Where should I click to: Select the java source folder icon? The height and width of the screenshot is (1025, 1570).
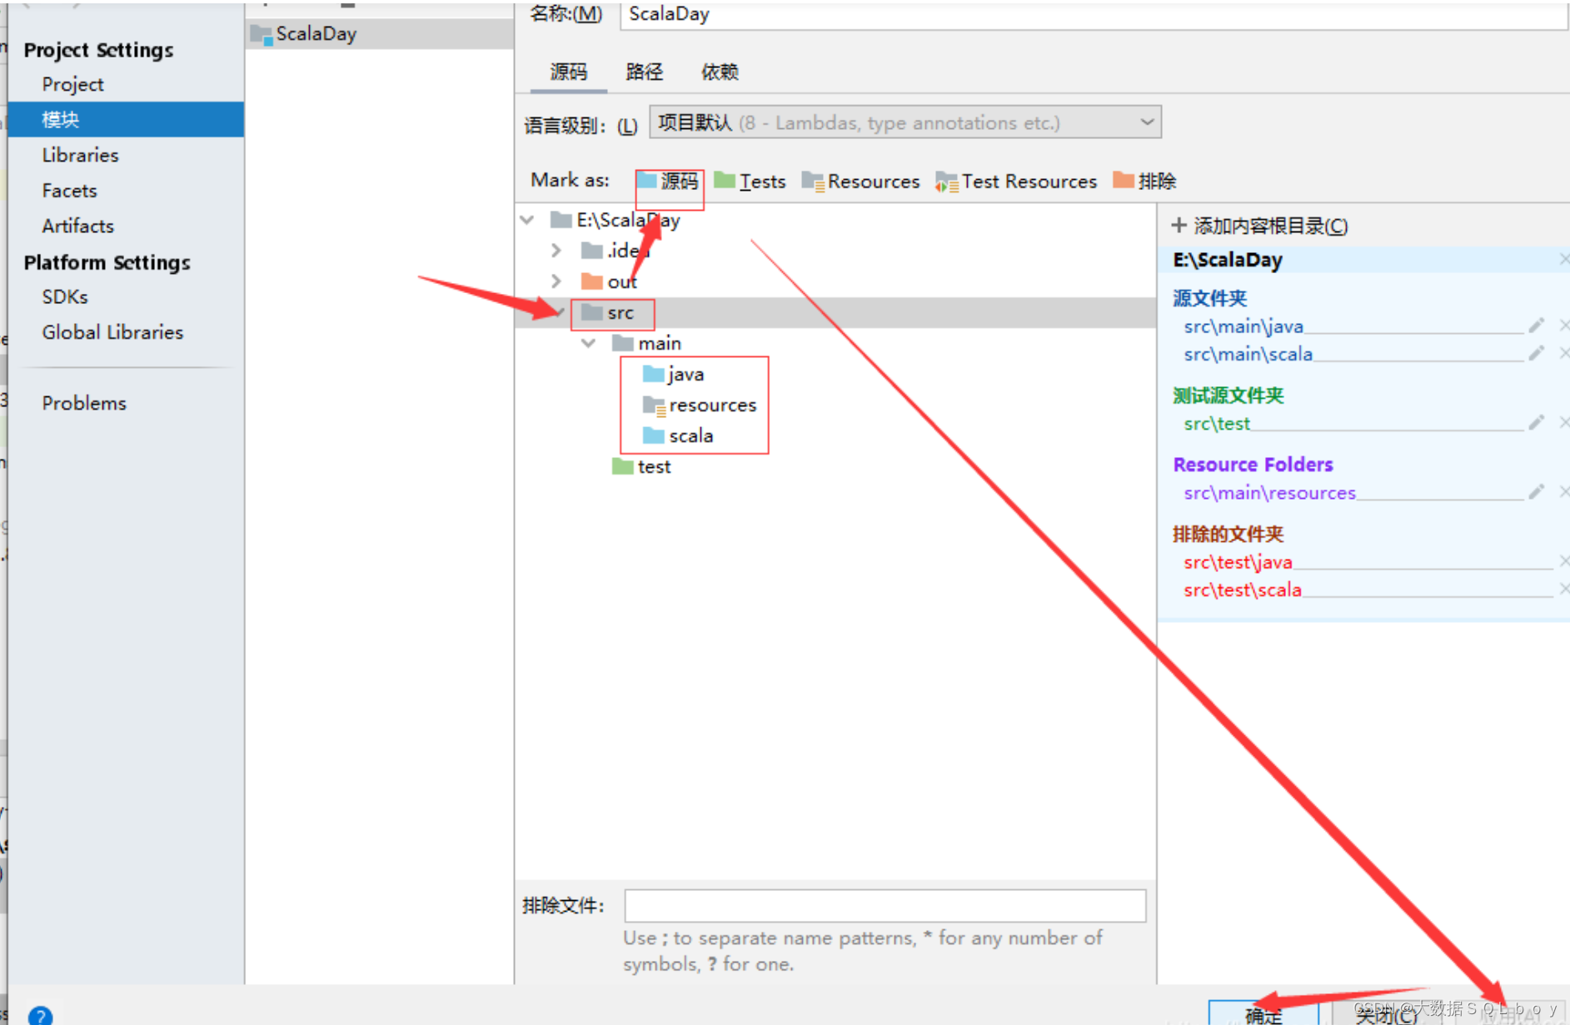pos(654,374)
